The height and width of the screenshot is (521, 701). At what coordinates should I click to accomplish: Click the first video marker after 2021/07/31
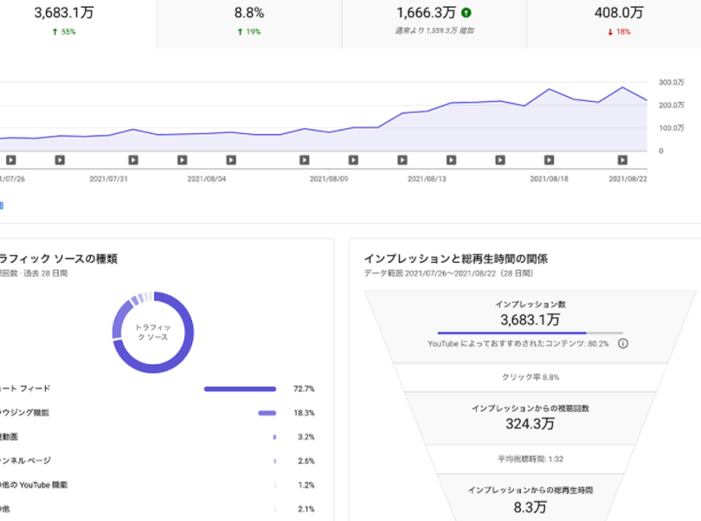[x=133, y=160]
